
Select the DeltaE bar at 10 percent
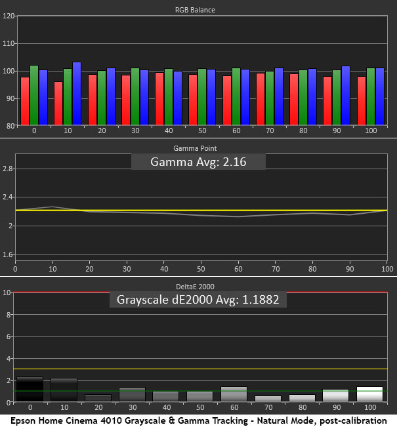tap(64, 390)
